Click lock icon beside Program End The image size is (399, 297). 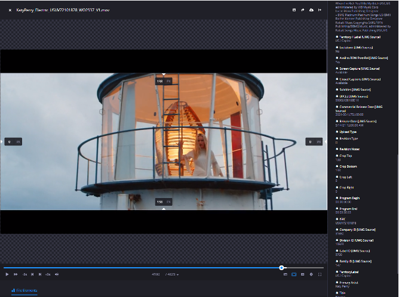pyautogui.click(x=337, y=209)
